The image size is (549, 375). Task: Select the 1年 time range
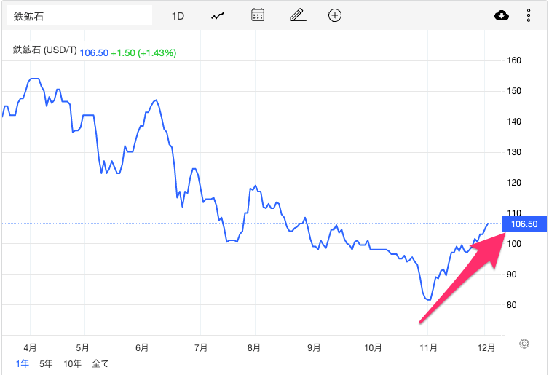tap(22, 363)
